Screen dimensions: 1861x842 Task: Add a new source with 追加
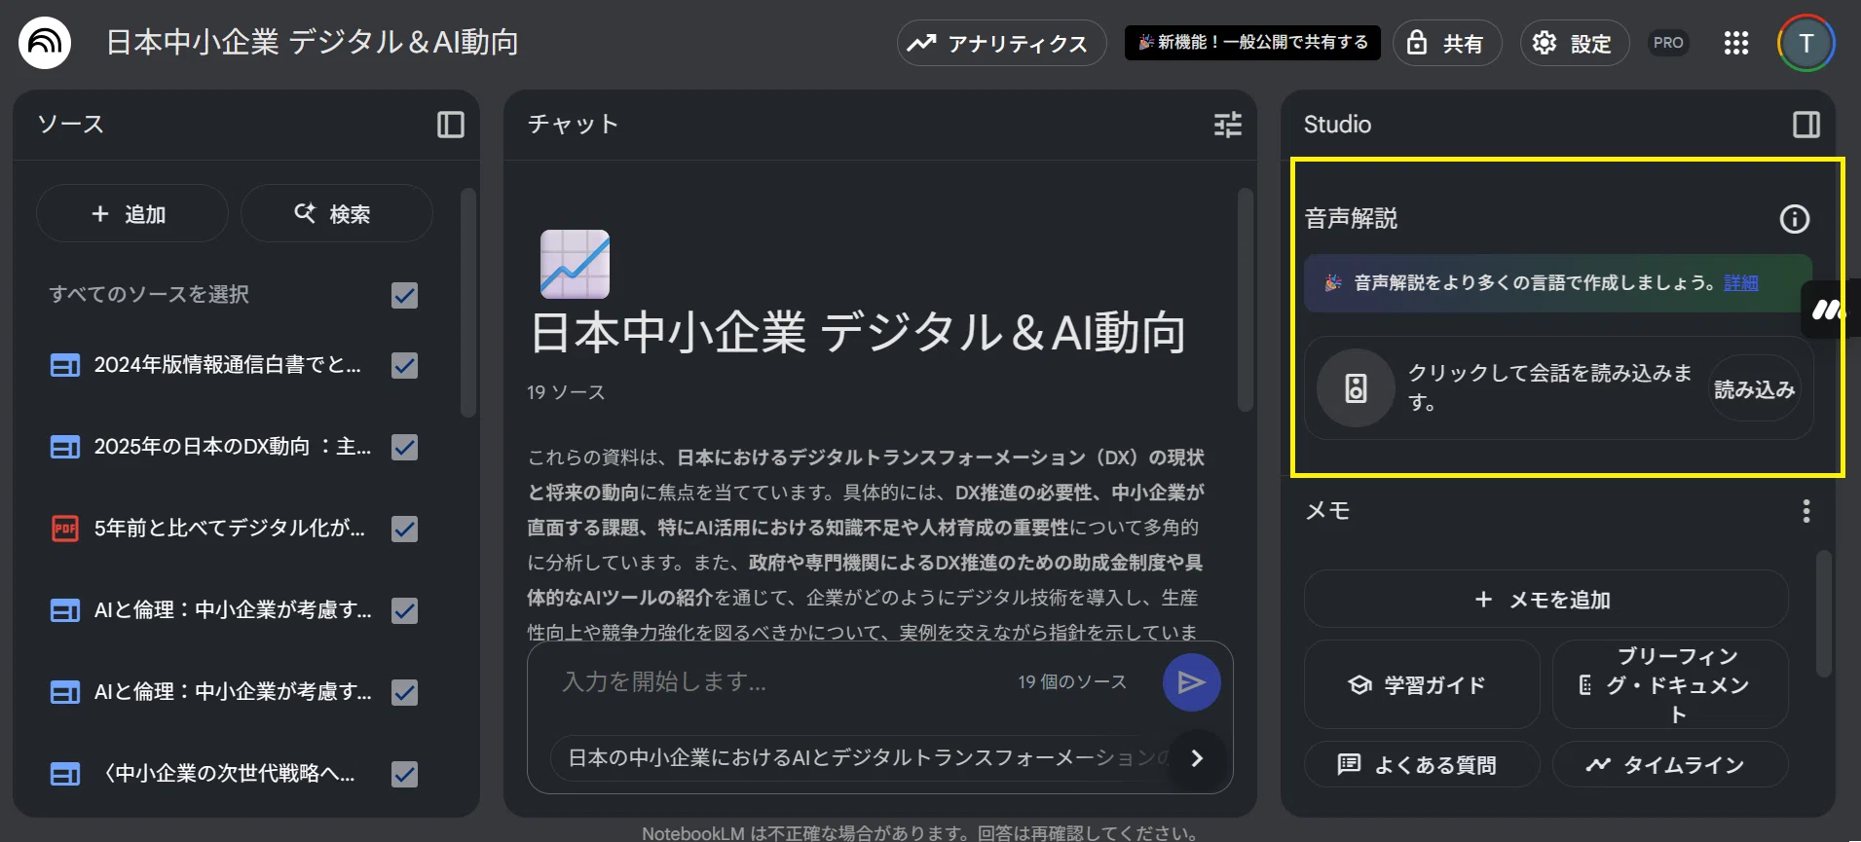pyautogui.click(x=132, y=213)
